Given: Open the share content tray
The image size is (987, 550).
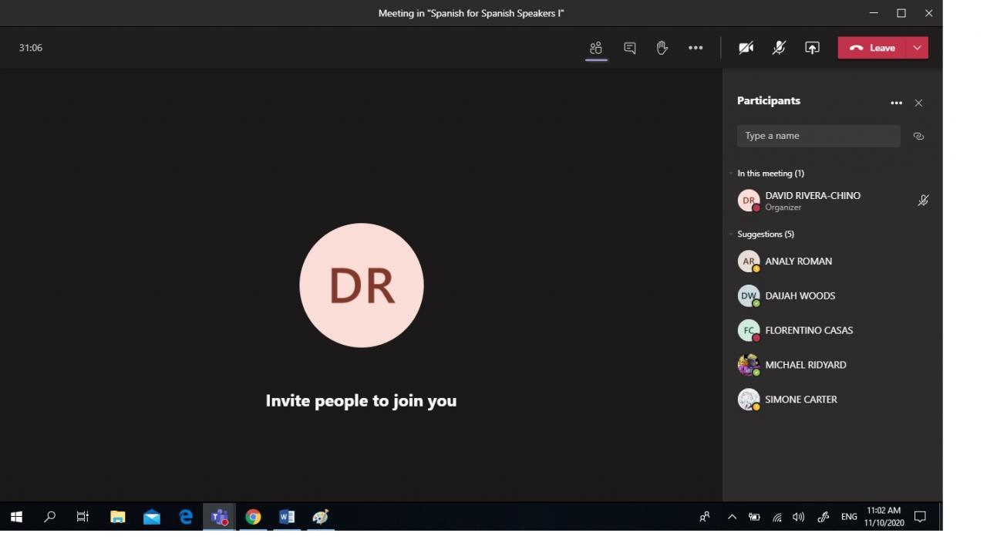Looking at the screenshot, I should pyautogui.click(x=812, y=48).
